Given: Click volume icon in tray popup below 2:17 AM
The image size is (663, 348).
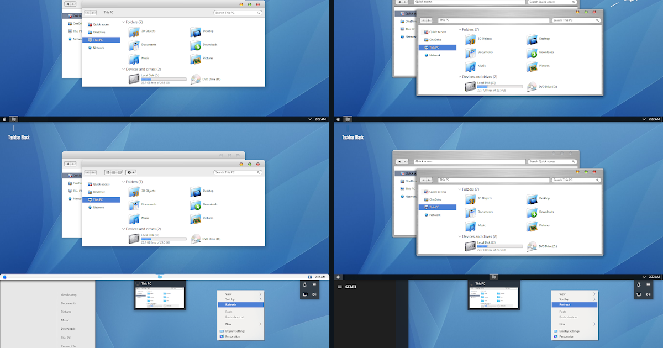Looking at the screenshot, I should click(x=314, y=294).
